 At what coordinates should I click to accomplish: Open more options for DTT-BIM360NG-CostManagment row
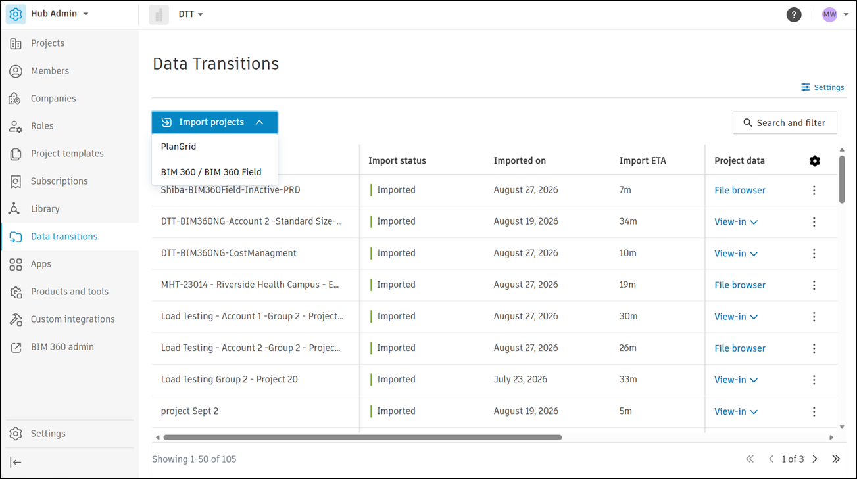click(814, 254)
